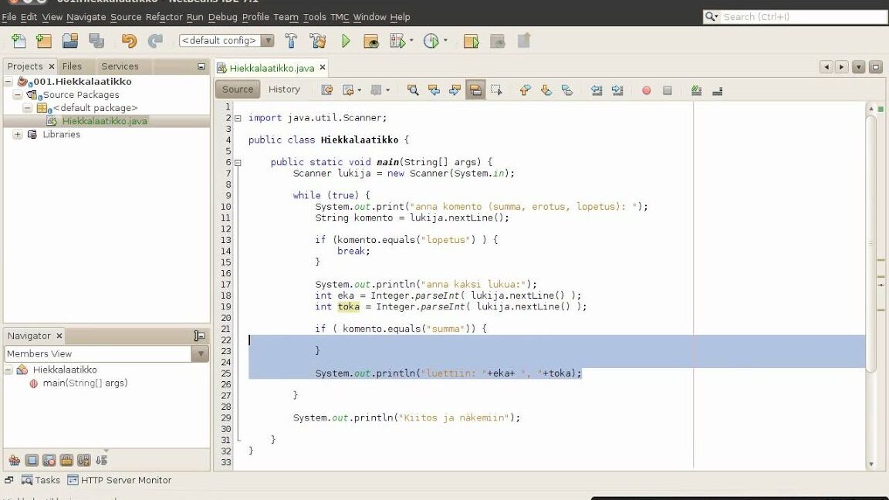Viewport: 889px width, 500px height.
Task: Collapse the 001.Hiekkalaatikko project node
Action: (x=8, y=82)
